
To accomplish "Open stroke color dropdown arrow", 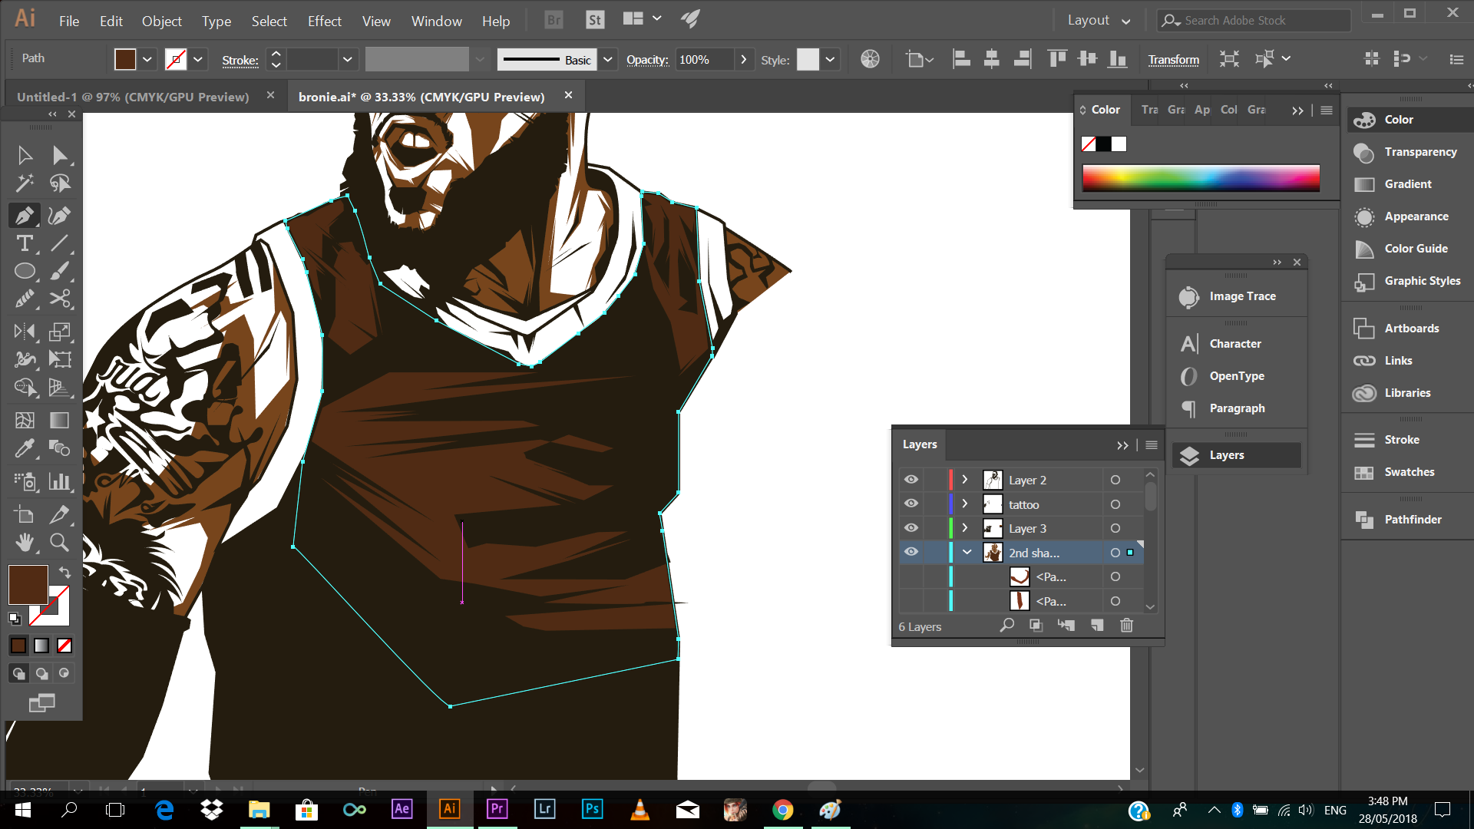I will tap(198, 59).
